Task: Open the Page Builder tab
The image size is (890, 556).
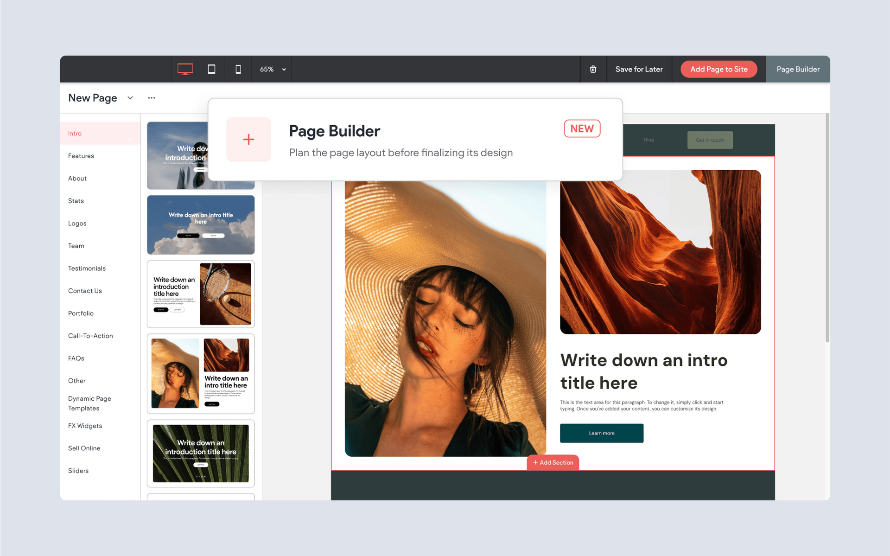Action: tap(798, 69)
